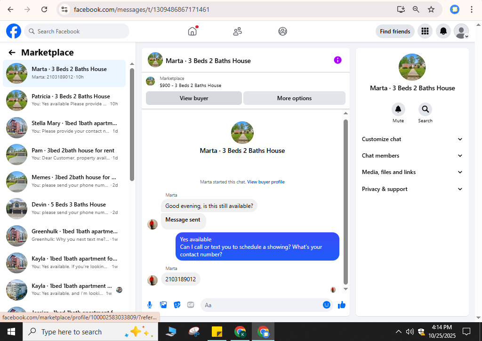Click the house thumbnail in the right panel
Screen dimensions: 482x341
(412, 67)
